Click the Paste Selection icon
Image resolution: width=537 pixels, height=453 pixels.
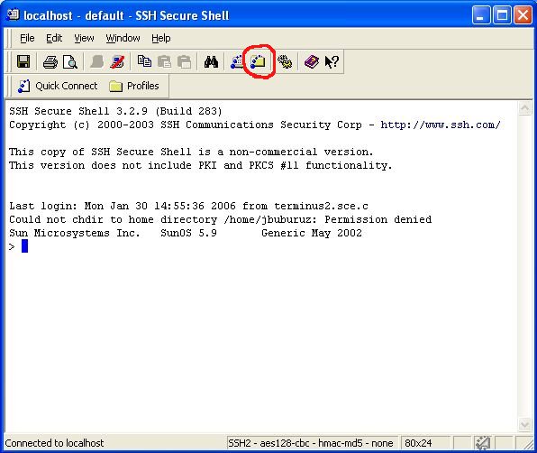point(184,62)
